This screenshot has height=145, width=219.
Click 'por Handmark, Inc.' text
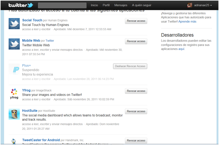[x=72, y=140]
